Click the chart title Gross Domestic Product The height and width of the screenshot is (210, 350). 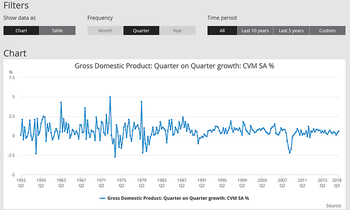click(174, 66)
